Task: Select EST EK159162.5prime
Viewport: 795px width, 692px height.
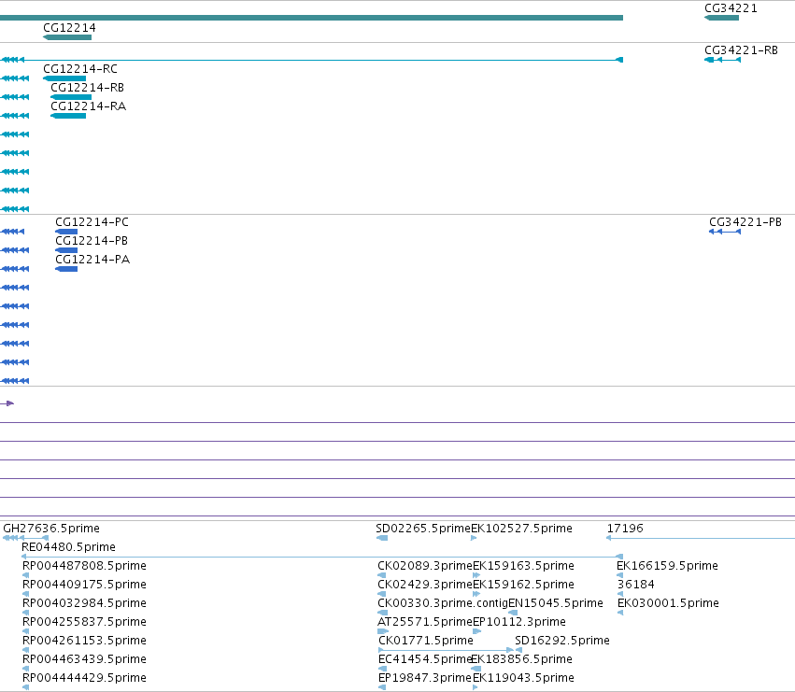Action: point(523,585)
